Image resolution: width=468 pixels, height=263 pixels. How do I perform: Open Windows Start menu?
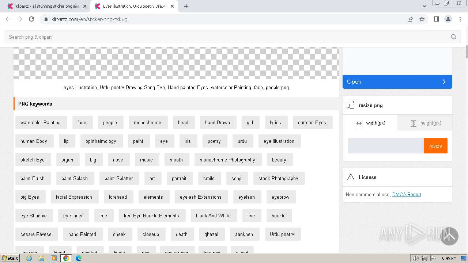(10, 258)
